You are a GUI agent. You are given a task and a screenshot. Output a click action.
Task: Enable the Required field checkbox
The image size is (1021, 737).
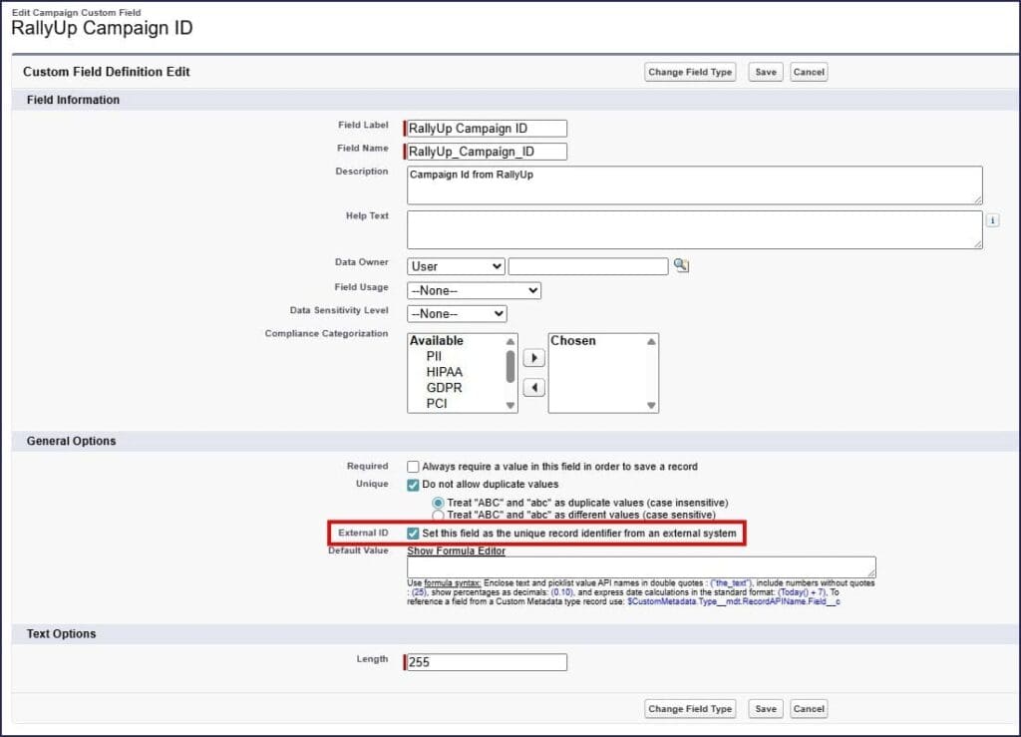[x=413, y=467]
